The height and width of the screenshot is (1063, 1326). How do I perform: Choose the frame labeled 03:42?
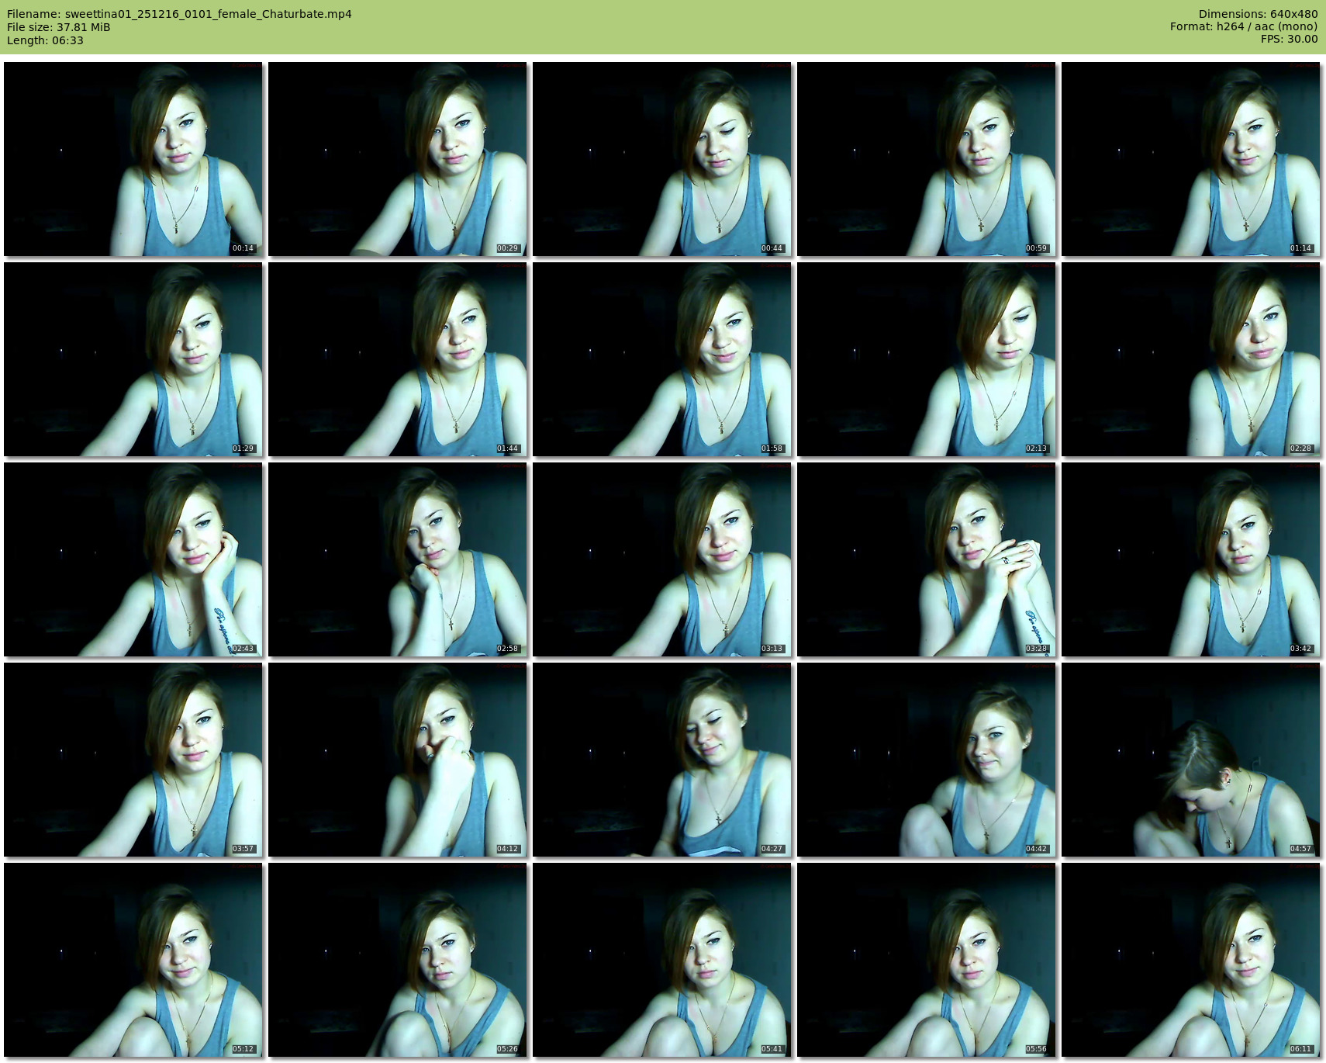[x=1191, y=559]
